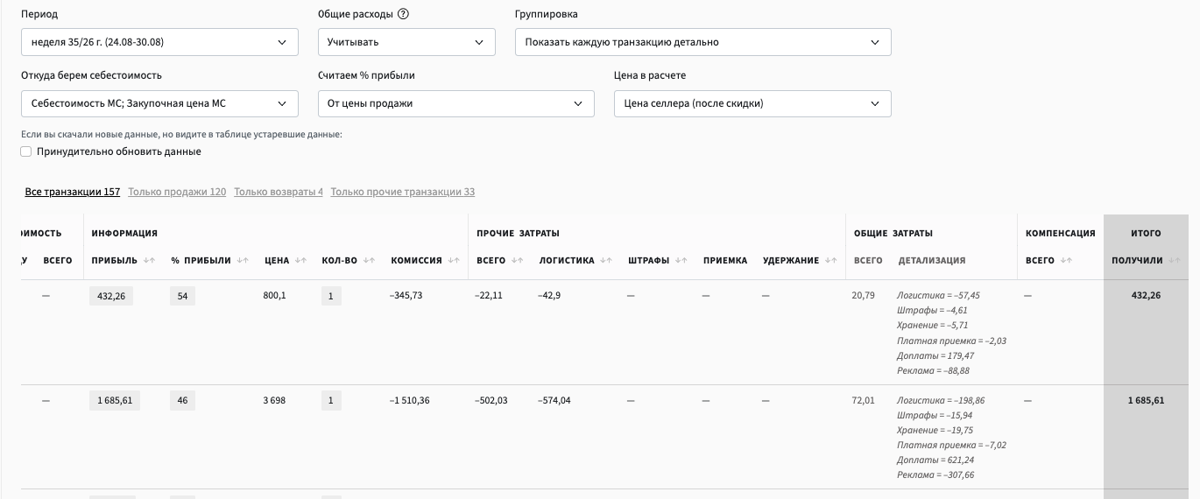Viewport: 1200px width, 499px height.
Task: Sort by ПОЛУЧИЛИ column arrows
Action: [1175, 261]
